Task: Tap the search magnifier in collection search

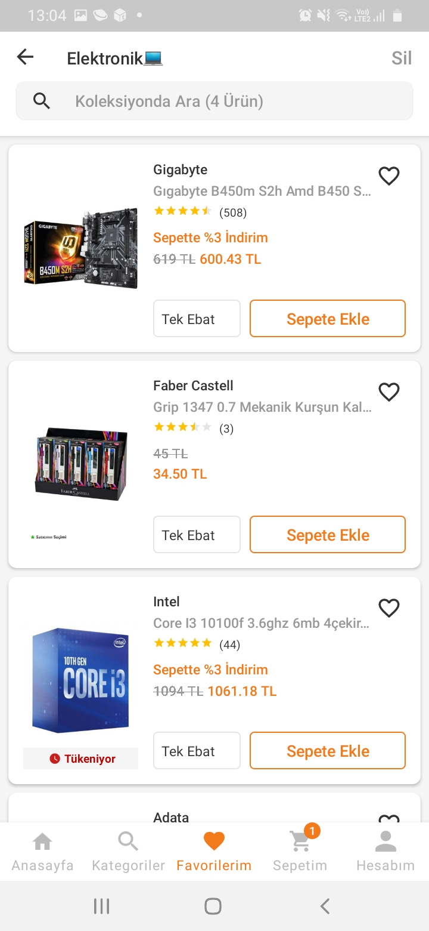Action: (42, 101)
